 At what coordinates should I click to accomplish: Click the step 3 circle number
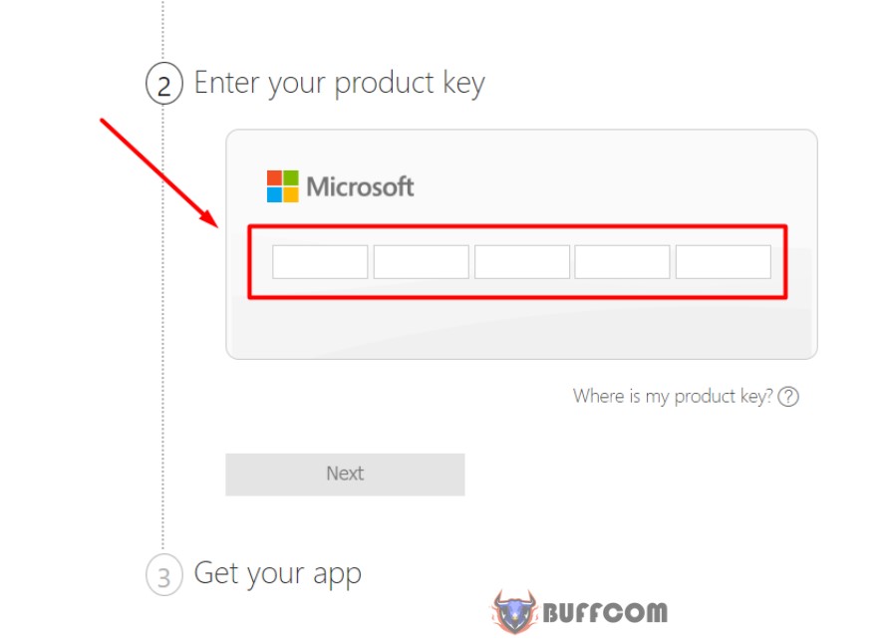point(163,575)
